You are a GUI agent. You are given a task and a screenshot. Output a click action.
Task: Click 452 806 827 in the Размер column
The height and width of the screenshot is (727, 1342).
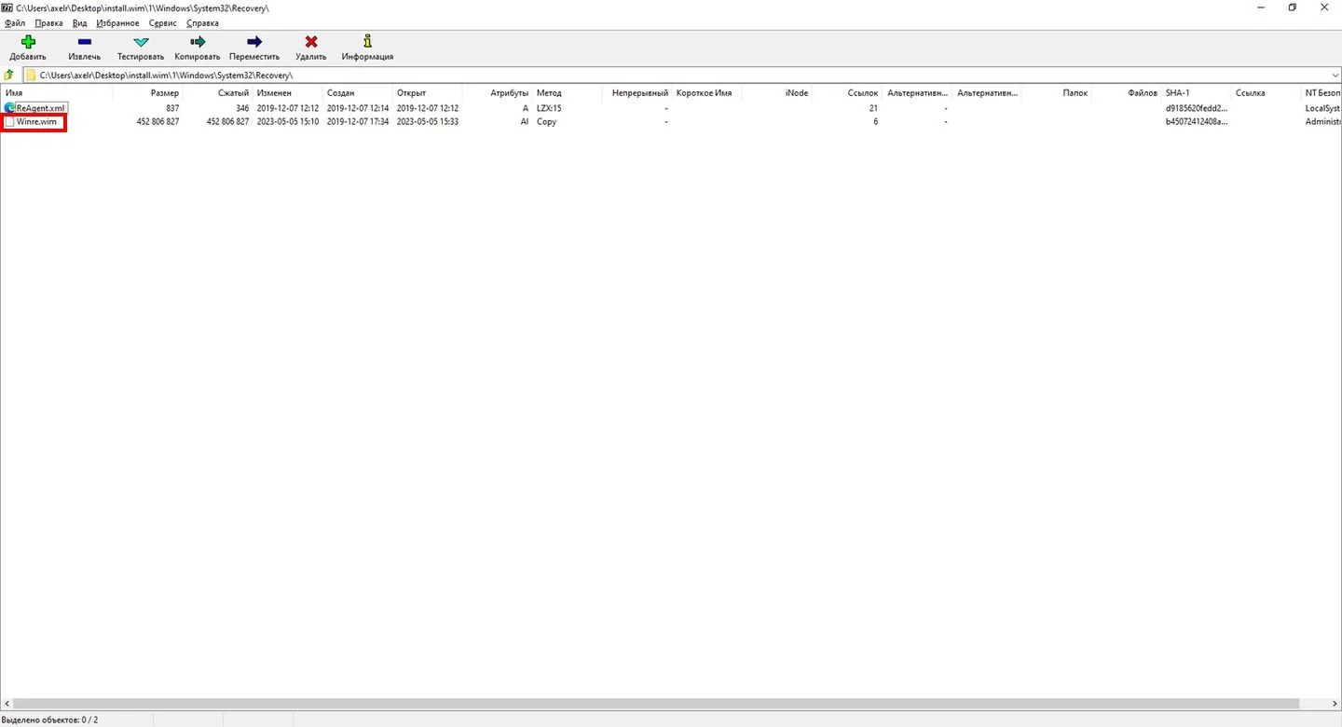click(157, 122)
